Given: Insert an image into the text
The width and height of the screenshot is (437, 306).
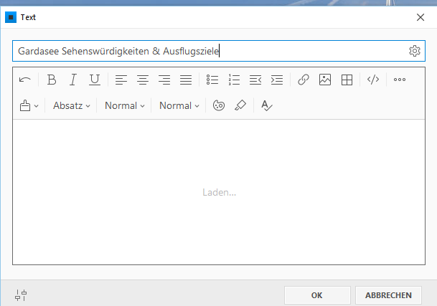Looking at the screenshot, I should click(x=325, y=80).
